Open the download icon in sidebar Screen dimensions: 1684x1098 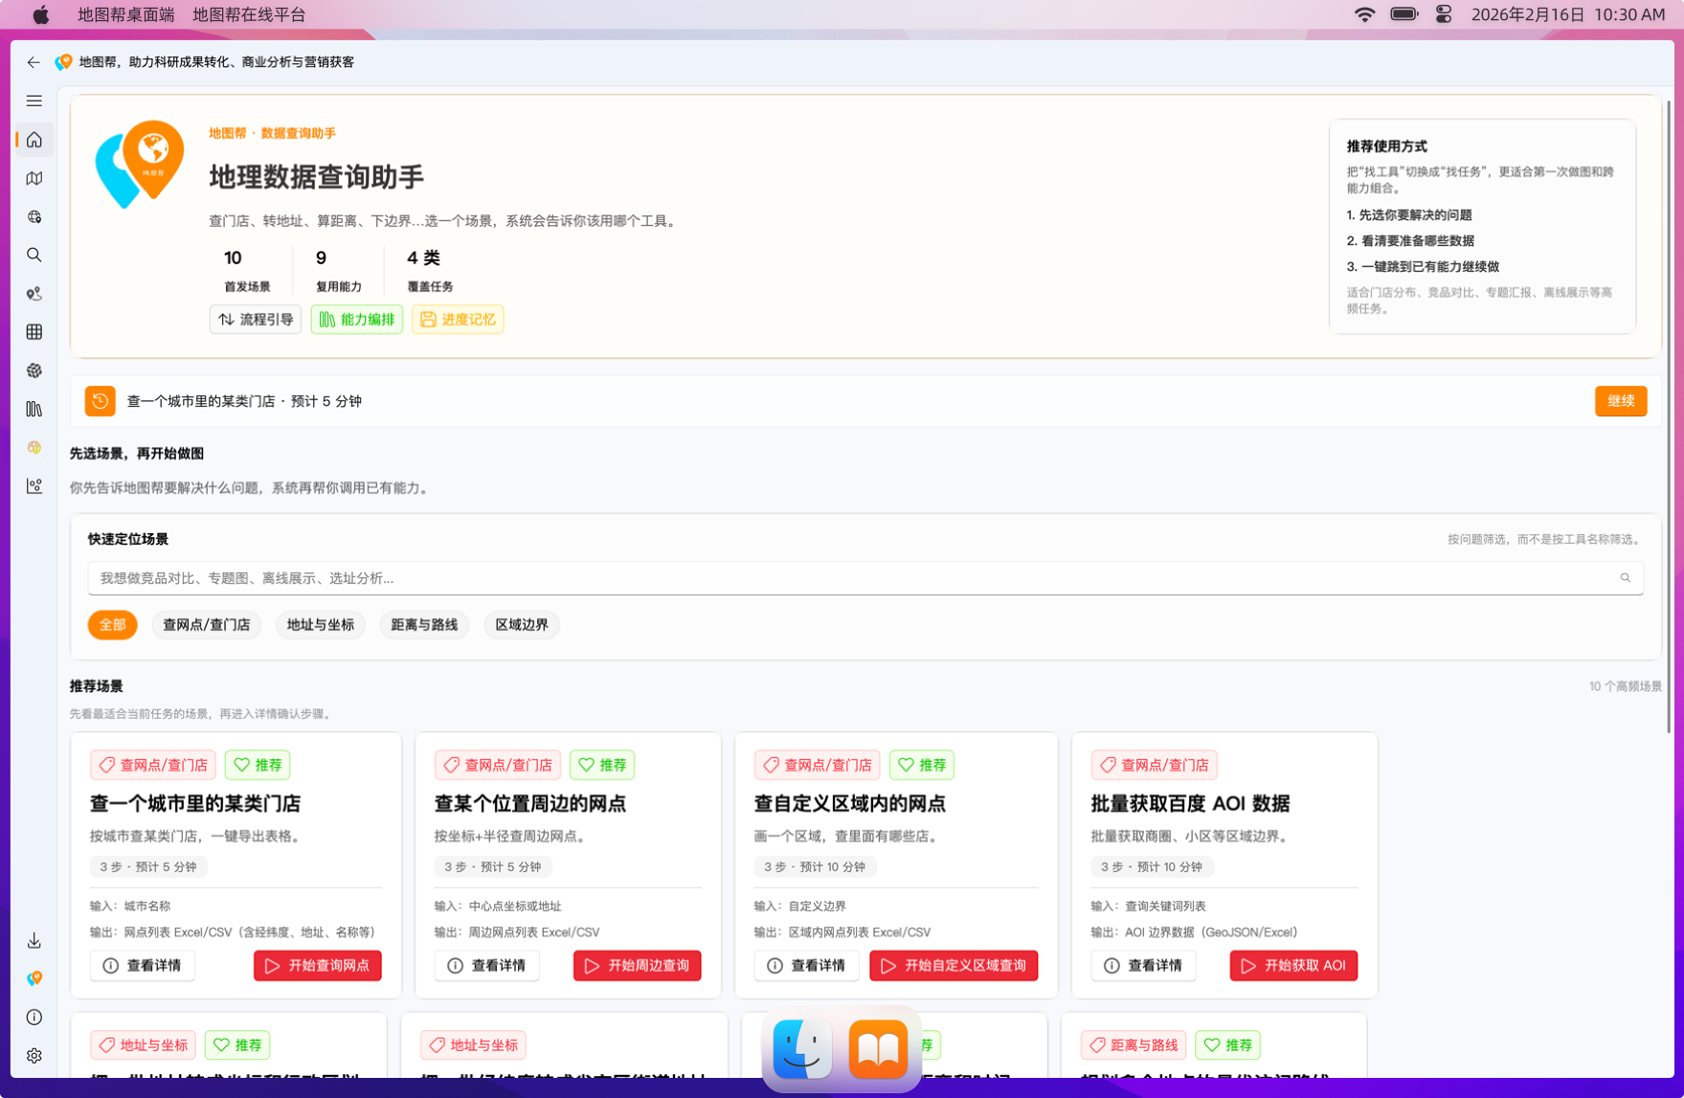34,940
